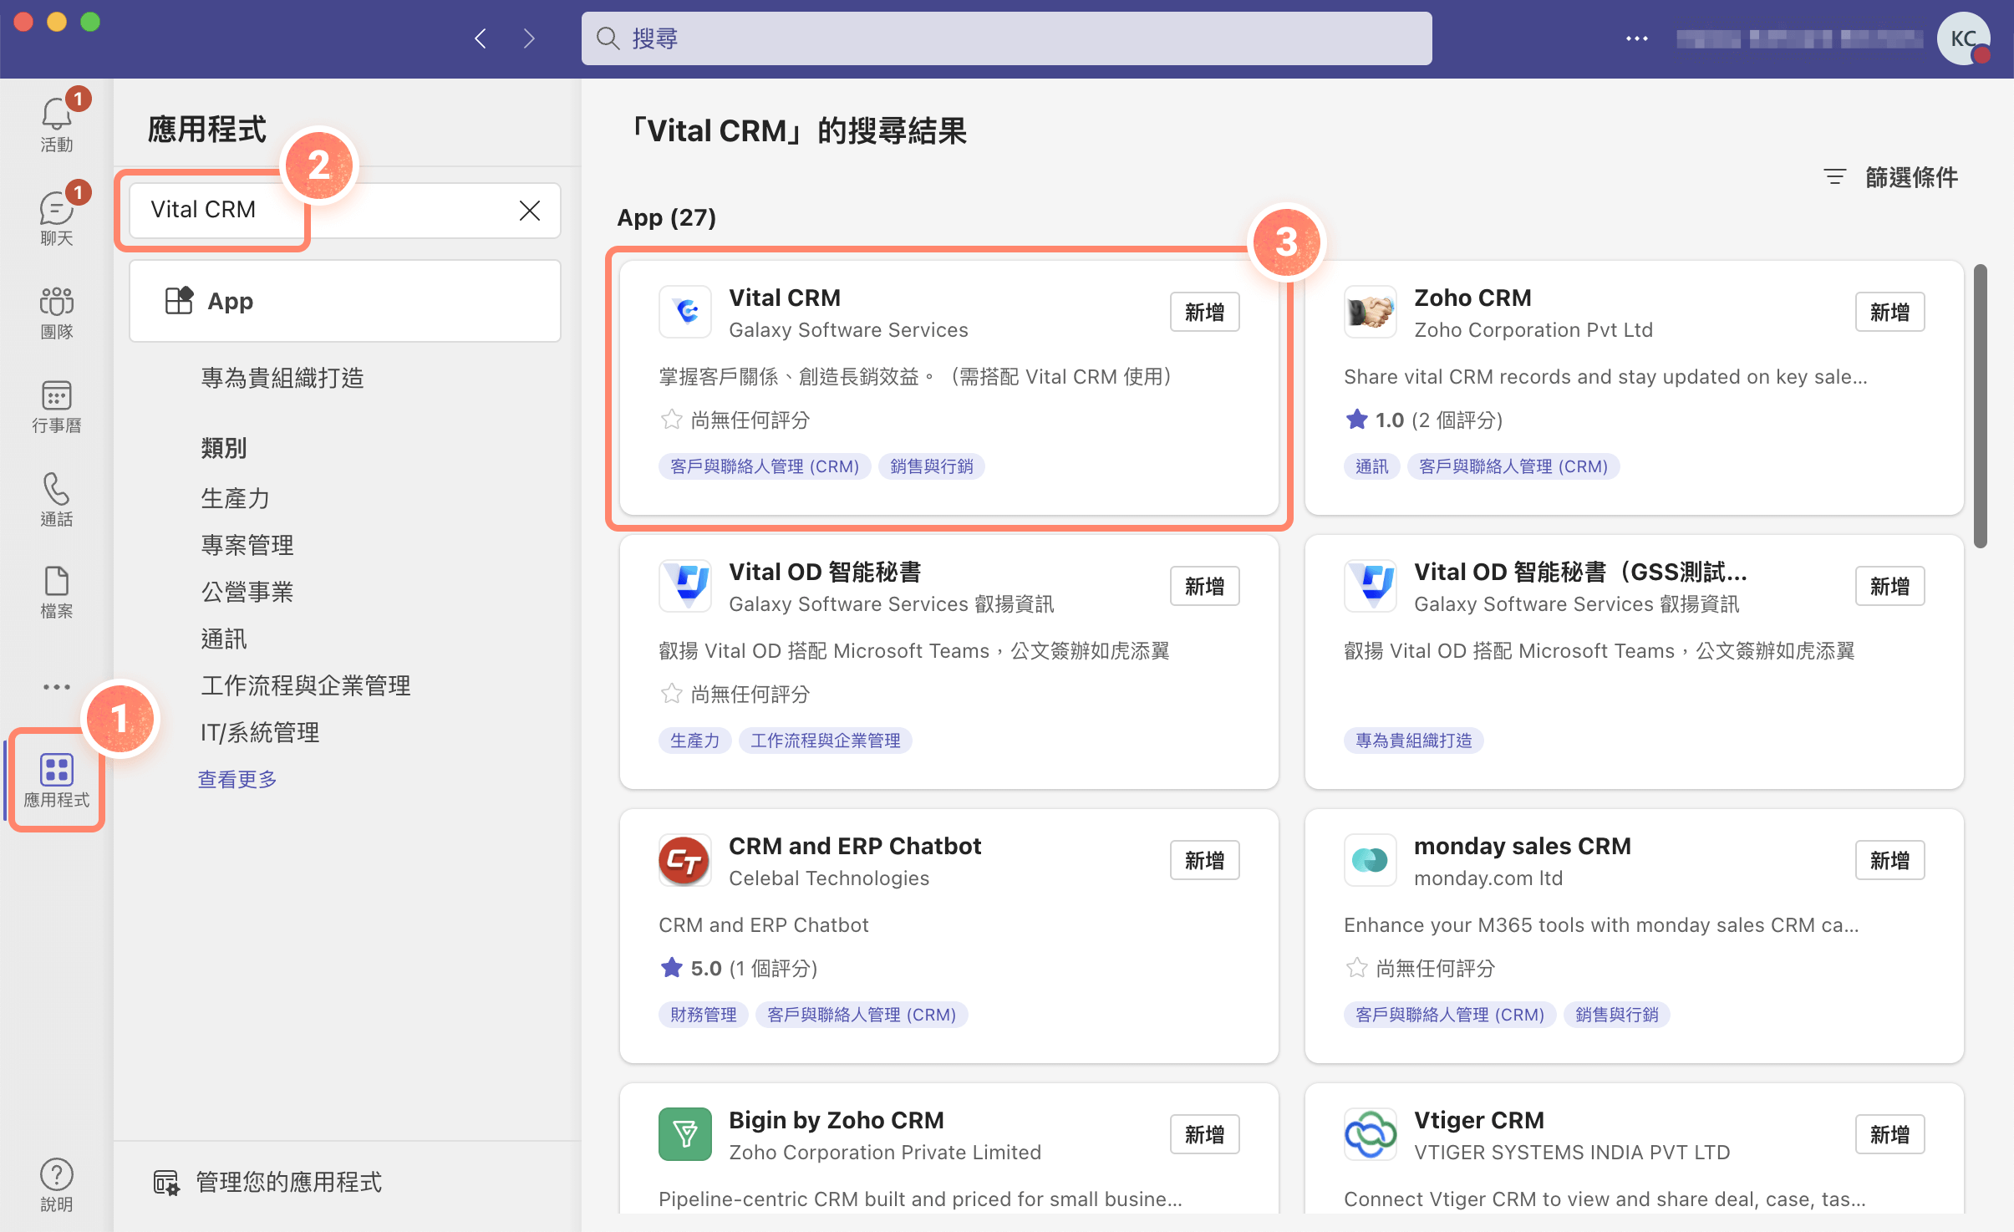Image resolution: width=2014 pixels, height=1232 pixels.
Task: Open the sidebar more apps ellipsis
Action: [x=56, y=687]
